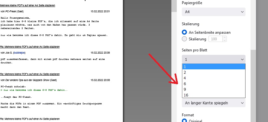Click the Skalierung percentage input field
The image size is (268, 122).
point(215,39)
